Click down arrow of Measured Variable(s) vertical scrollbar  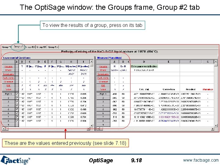point(216,126)
